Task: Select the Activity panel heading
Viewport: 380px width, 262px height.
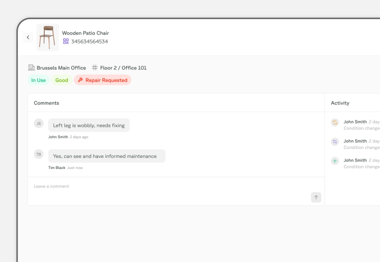Action: point(340,103)
